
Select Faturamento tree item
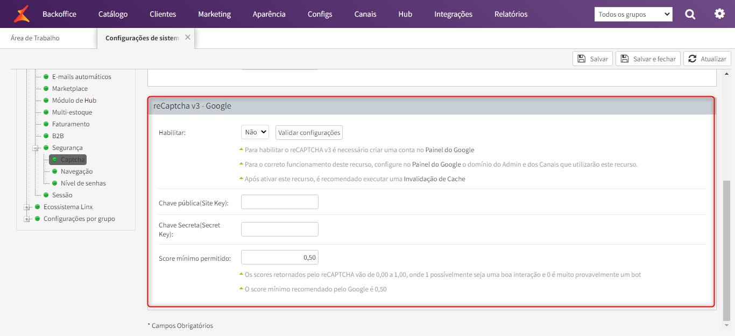71,124
